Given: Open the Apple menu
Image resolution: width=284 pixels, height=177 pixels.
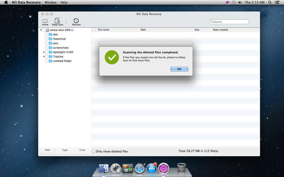Looking at the screenshot, I should coord(6,2).
